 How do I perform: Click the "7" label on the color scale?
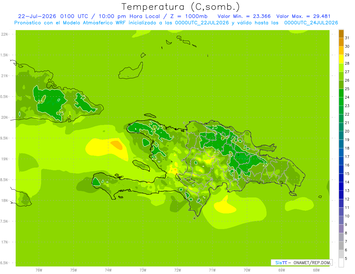coord(346,241)
